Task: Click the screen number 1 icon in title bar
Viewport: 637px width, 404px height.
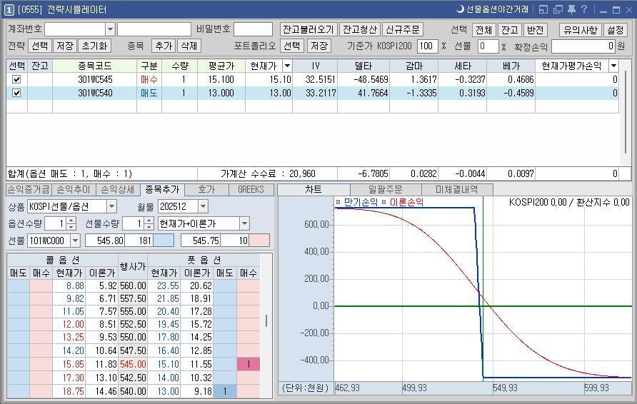Action: [x=9, y=10]
